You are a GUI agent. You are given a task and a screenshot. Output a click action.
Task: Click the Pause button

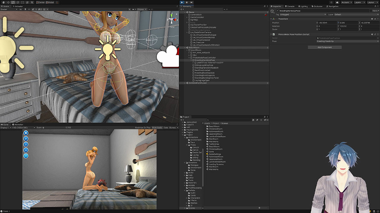point(187,2)
